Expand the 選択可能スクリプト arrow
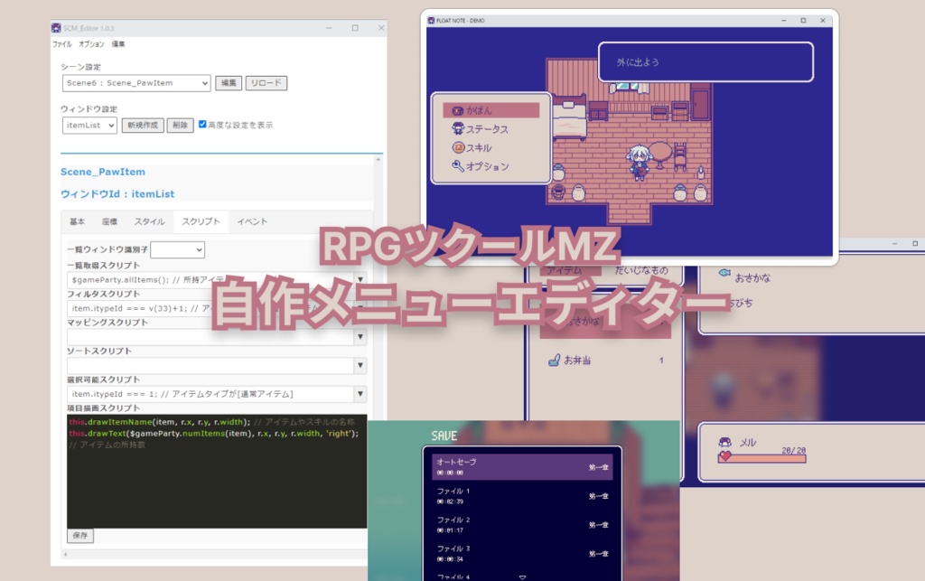This screenshot has width=925, height=581. coord(360,393)
